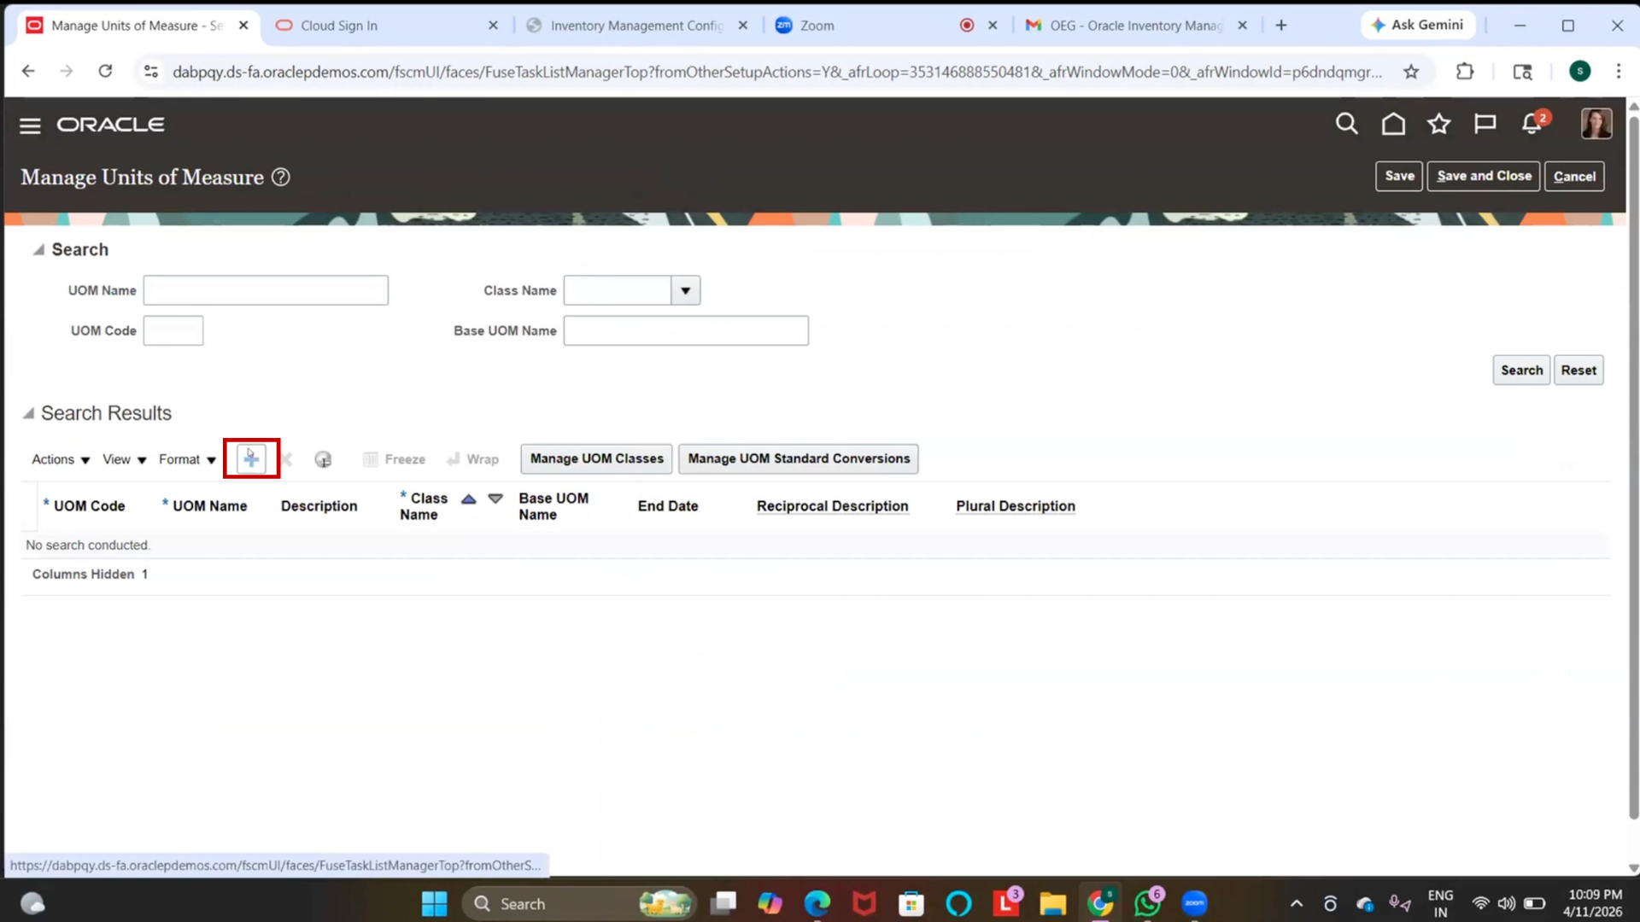
Task: Click the Search button
Action: [x=1521, y=371]
